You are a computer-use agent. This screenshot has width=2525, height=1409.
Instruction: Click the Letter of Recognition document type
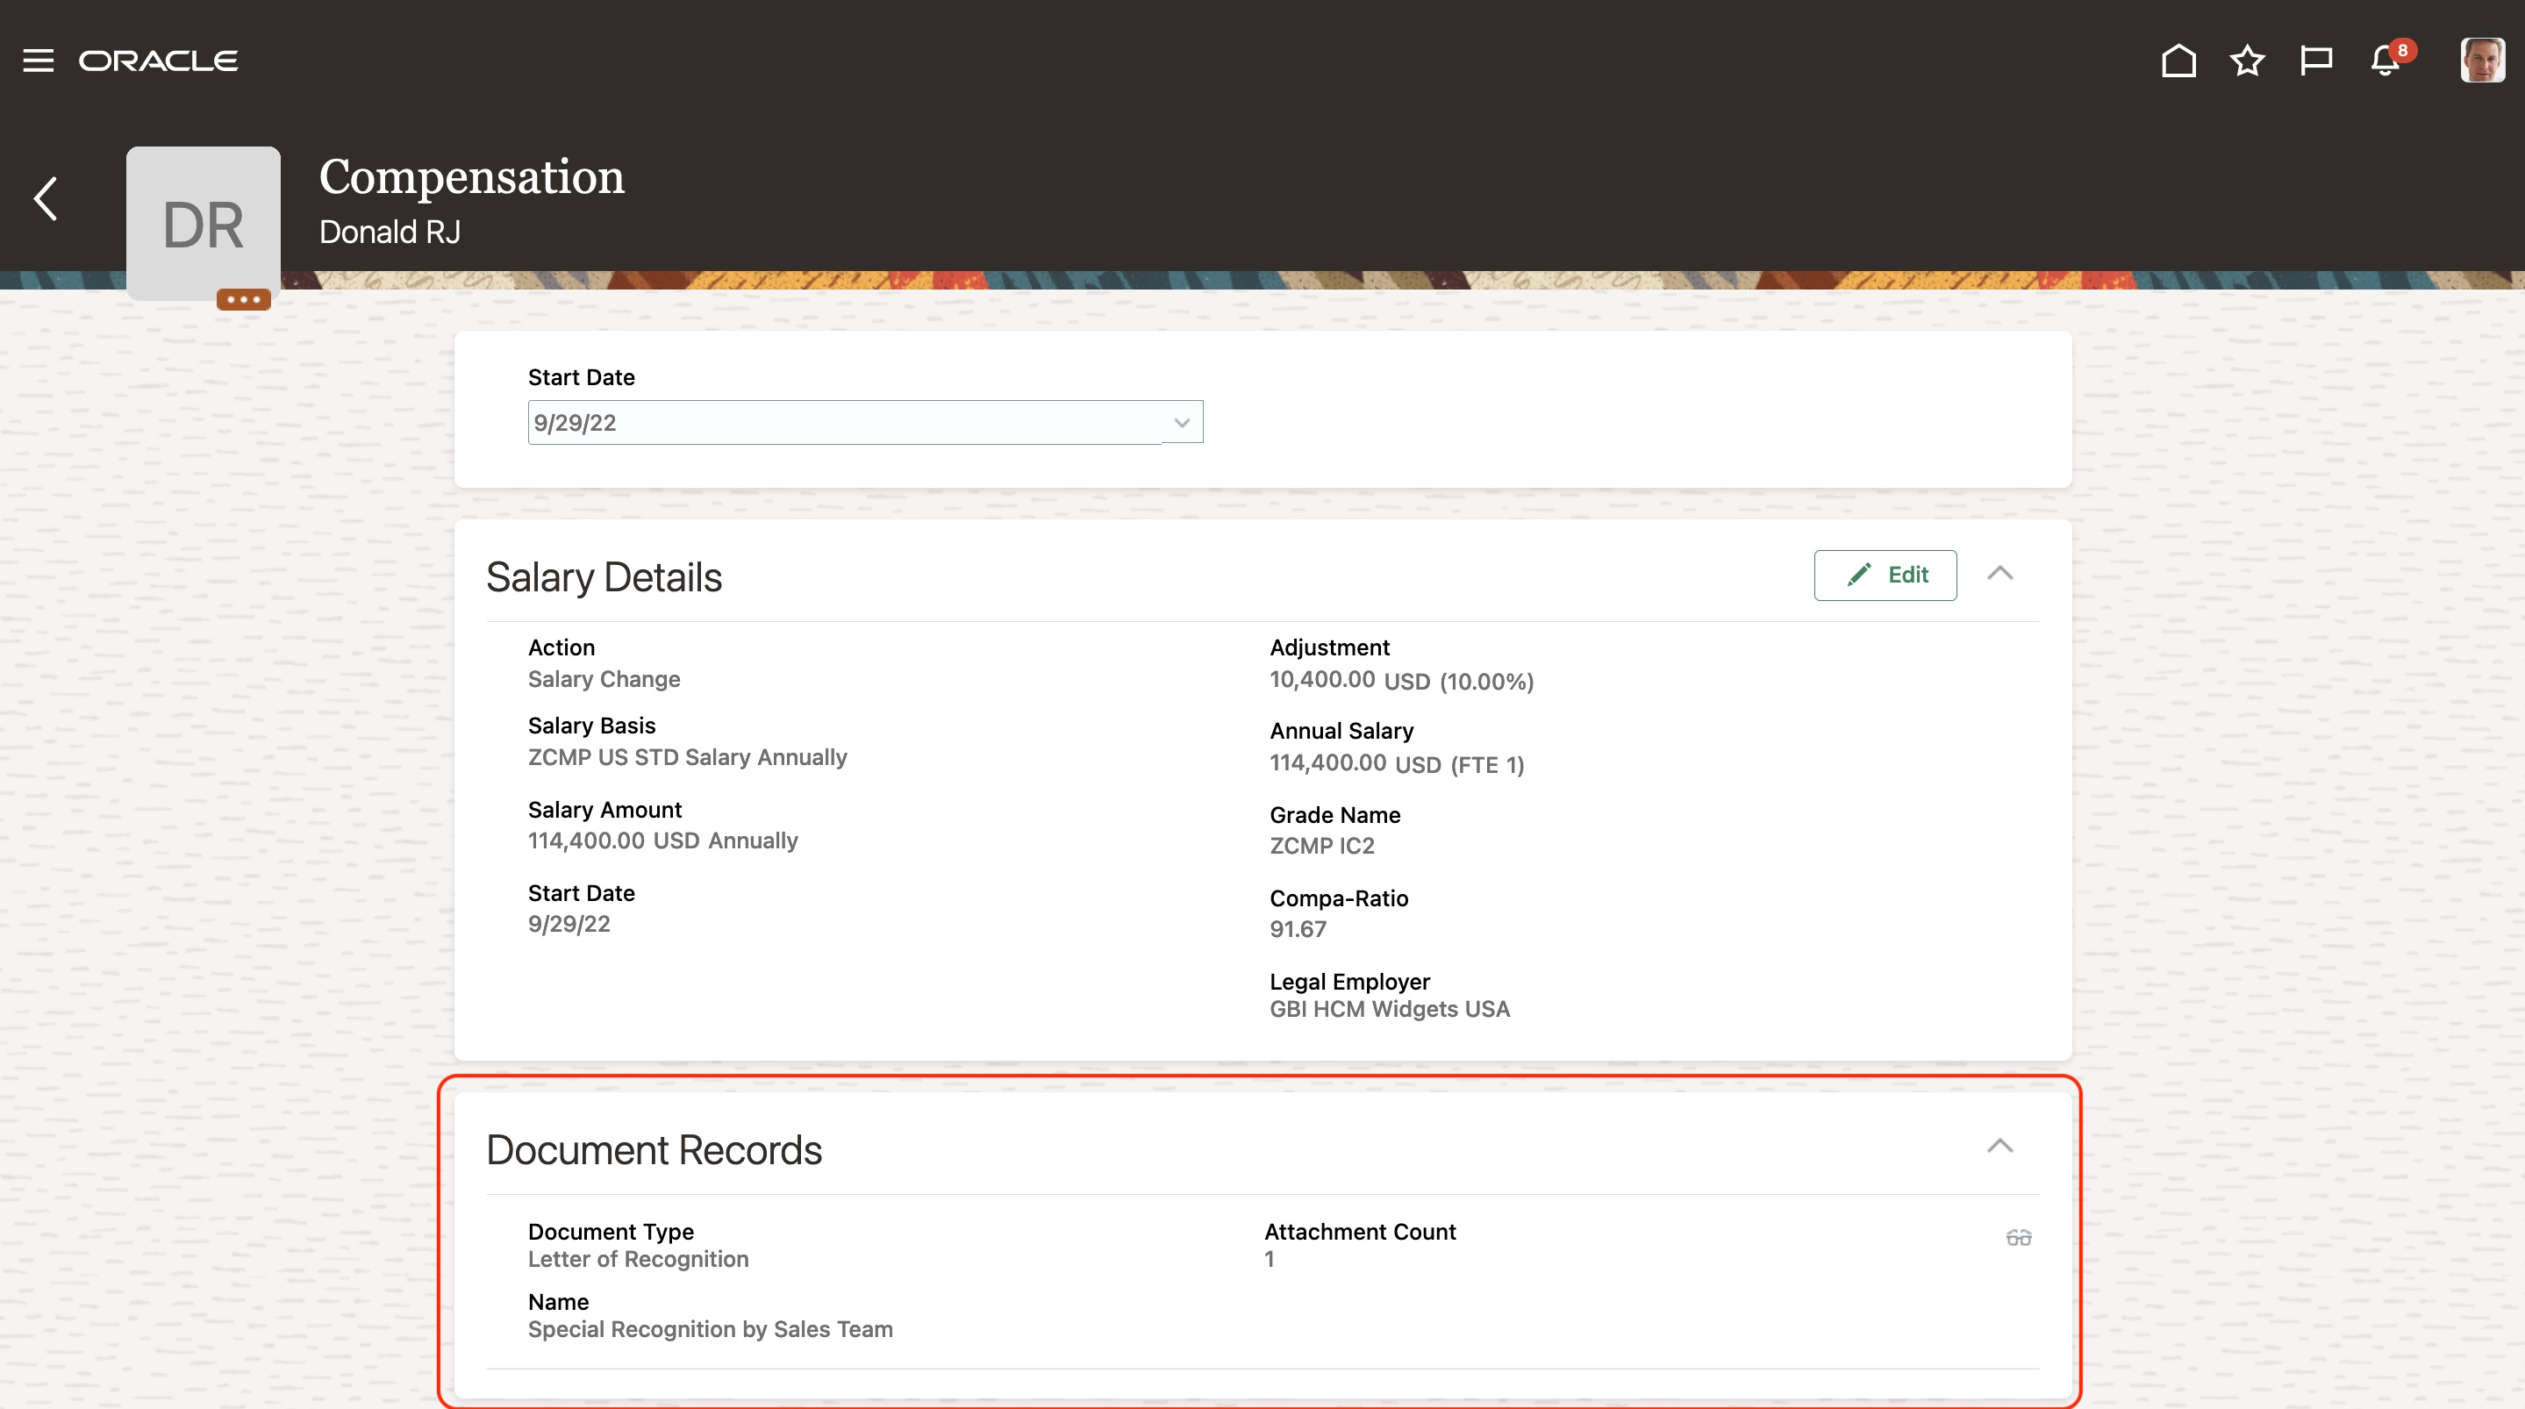pos(638,1259)
